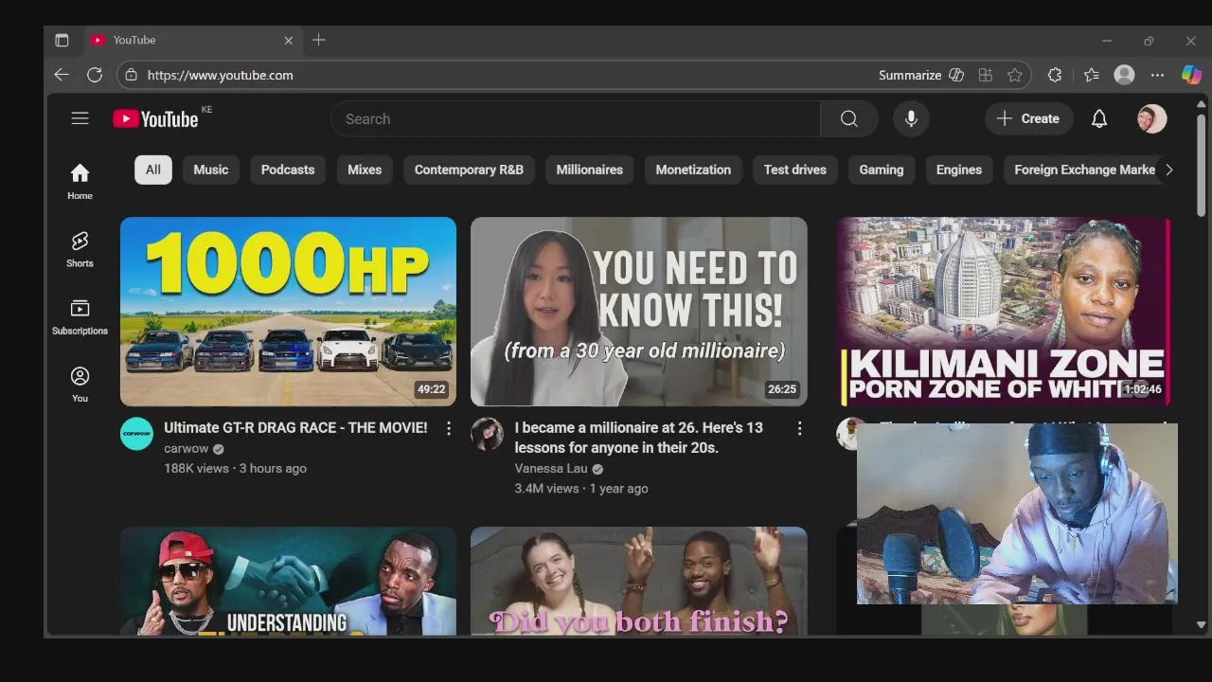The image size is (1212, 682).
Task: Open the browser profile icon
Action: click(x=1124, y=75)
